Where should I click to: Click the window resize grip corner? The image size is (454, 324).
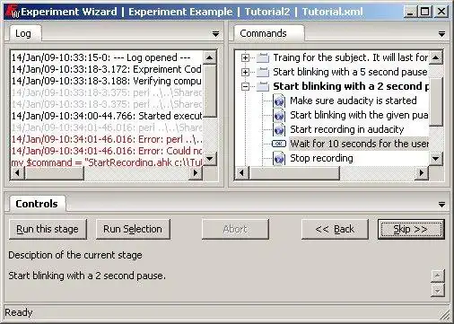(445, 314)
